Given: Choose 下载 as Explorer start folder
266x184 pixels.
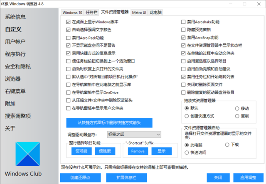Looking at the screenshot, I should [227, 145].
